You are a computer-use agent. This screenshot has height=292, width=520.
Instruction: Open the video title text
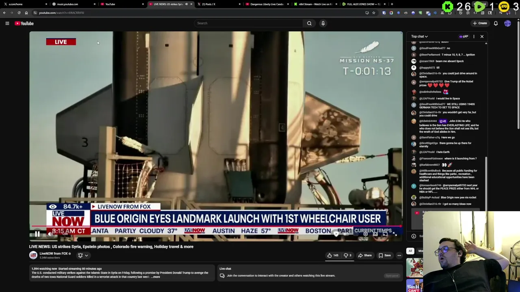(111, 247)
